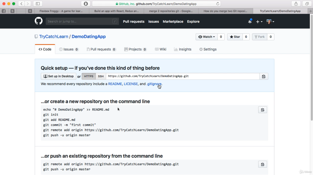Viewport: 313px width, 175px height.
Task: Switch clone URL to SSH
Action: point(100,76)
